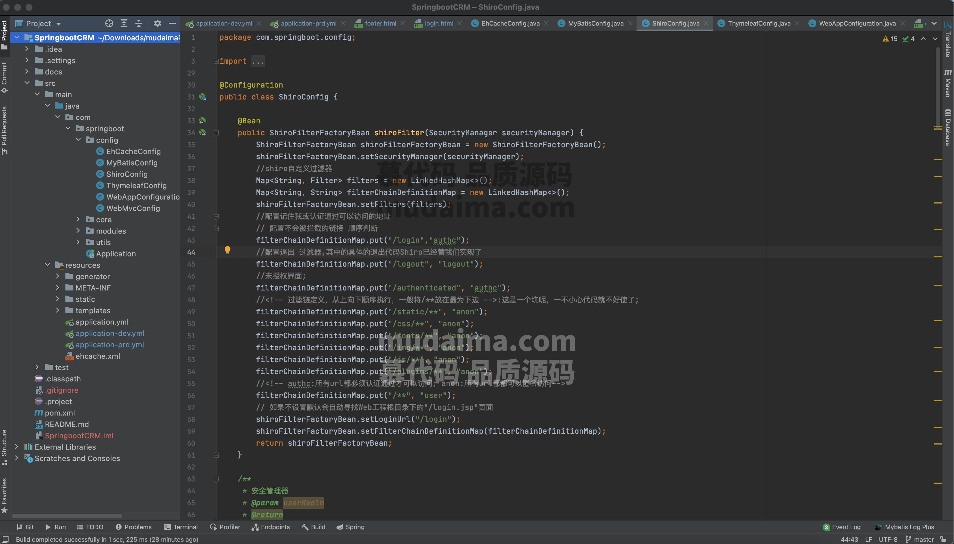954x544 pixels.
Task: Open the Structure tool window
Action: [x=5, y=447]
